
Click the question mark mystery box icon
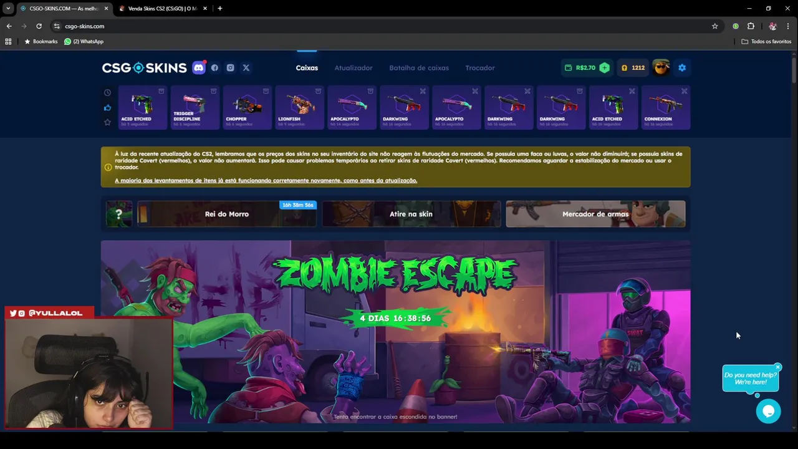tap(118, 214)
